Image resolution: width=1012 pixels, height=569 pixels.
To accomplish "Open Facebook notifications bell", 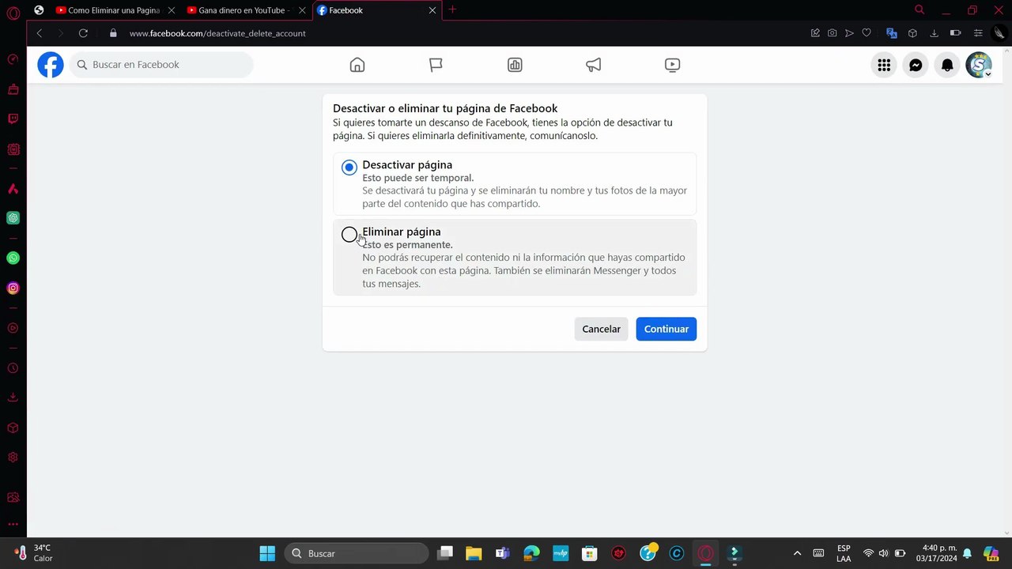I will (947, 65).
